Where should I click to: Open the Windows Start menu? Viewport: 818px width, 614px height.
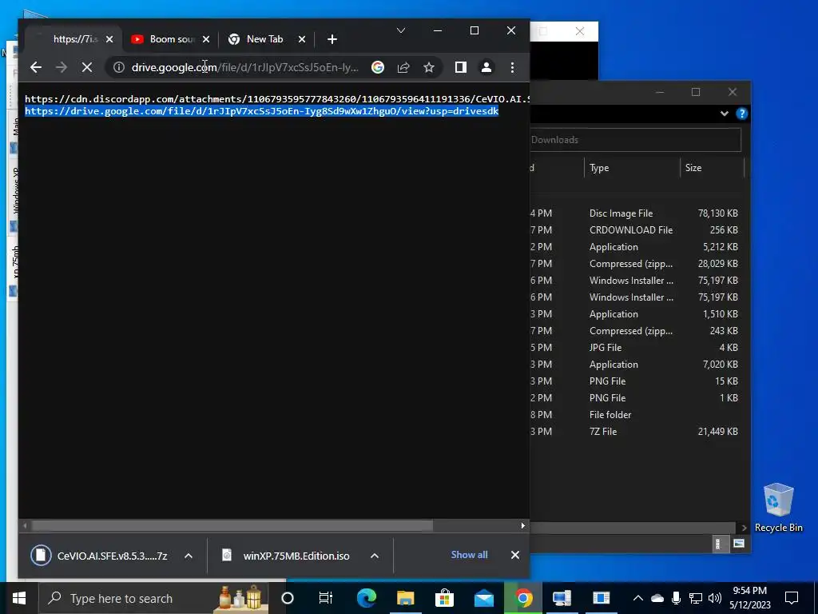[19, 598]
